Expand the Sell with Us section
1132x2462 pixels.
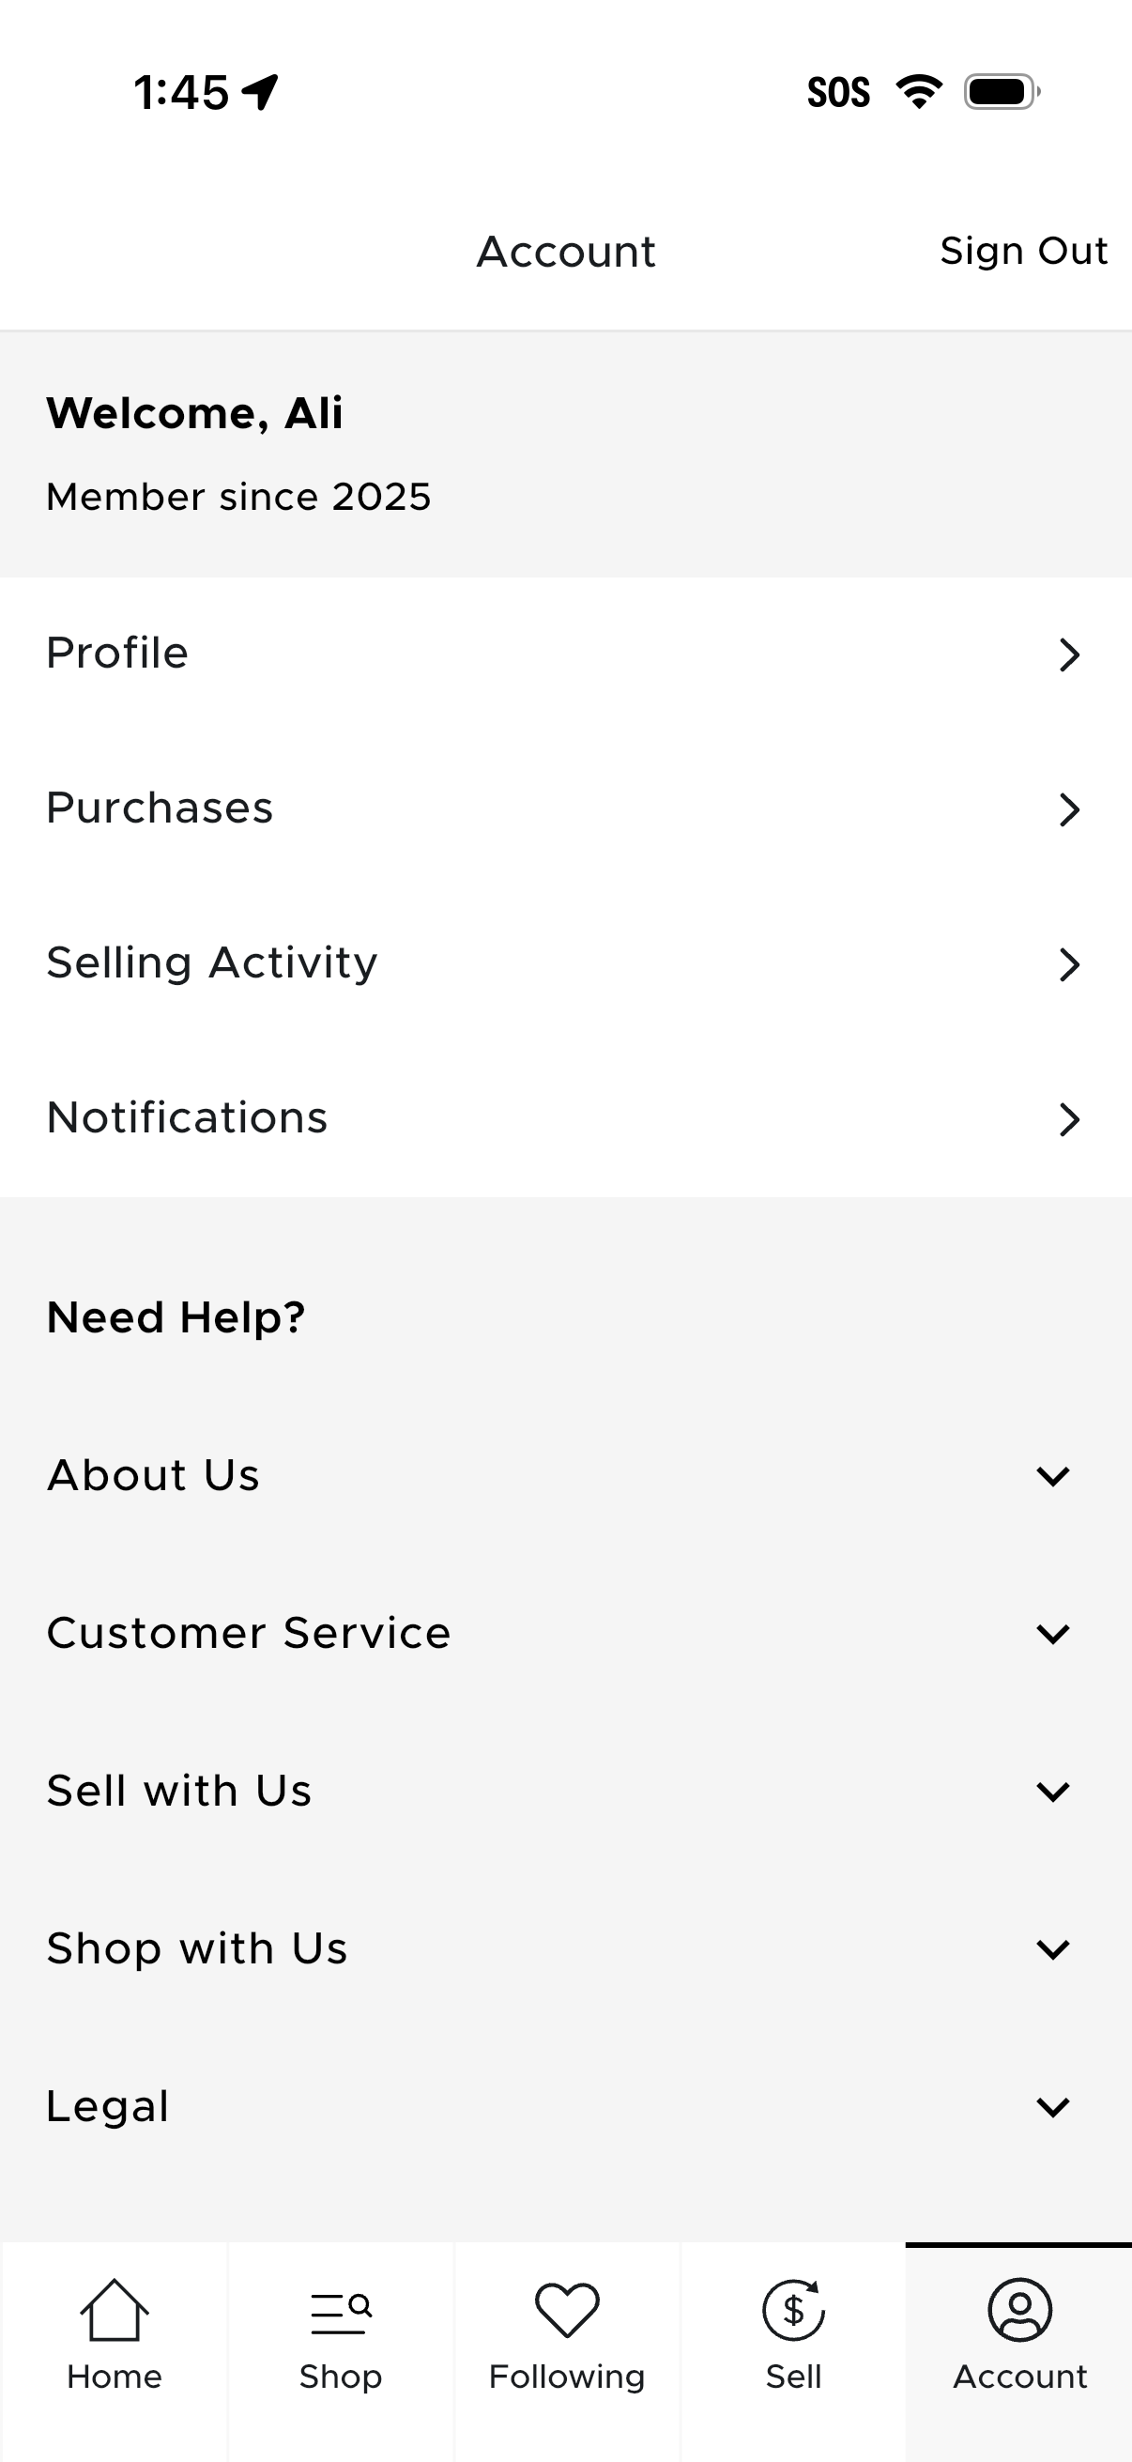[1052, 1791]
